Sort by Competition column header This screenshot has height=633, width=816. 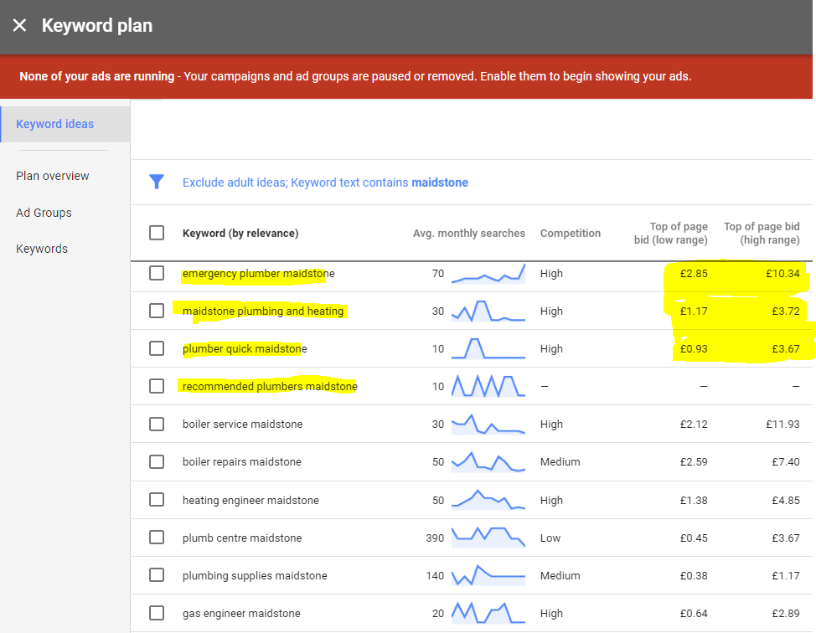pos(570,234)
